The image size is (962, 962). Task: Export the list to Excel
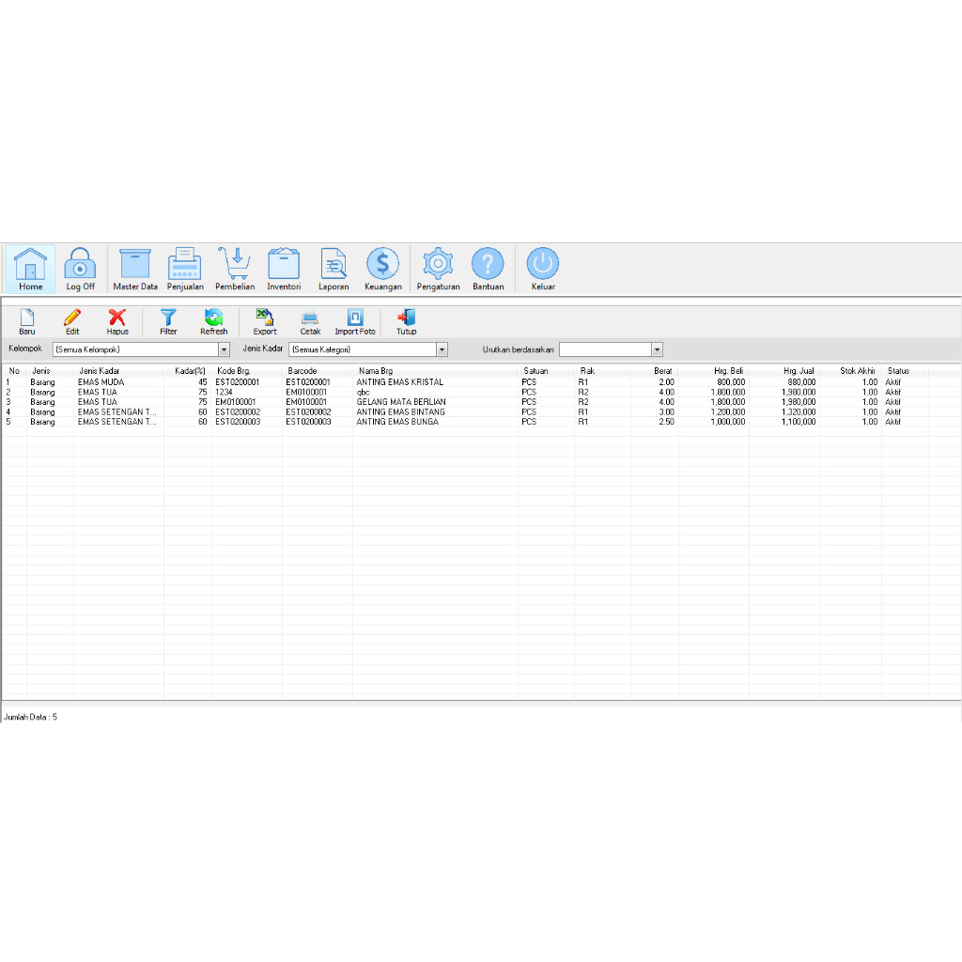pos(265,322)
